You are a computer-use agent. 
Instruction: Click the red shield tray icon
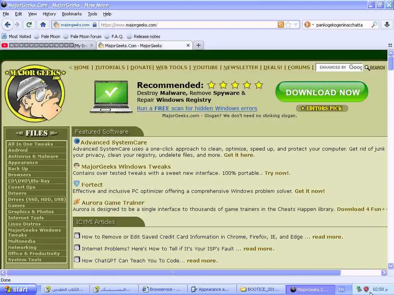366,289
